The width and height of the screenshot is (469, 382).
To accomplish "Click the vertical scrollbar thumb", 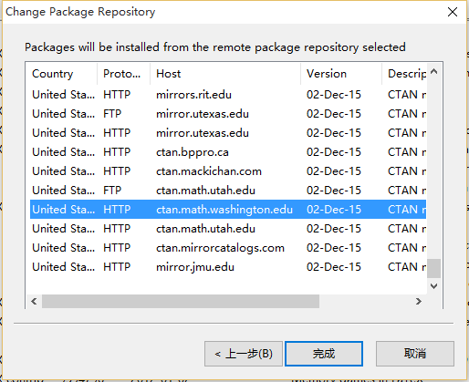I will click(x=434, y=268).
